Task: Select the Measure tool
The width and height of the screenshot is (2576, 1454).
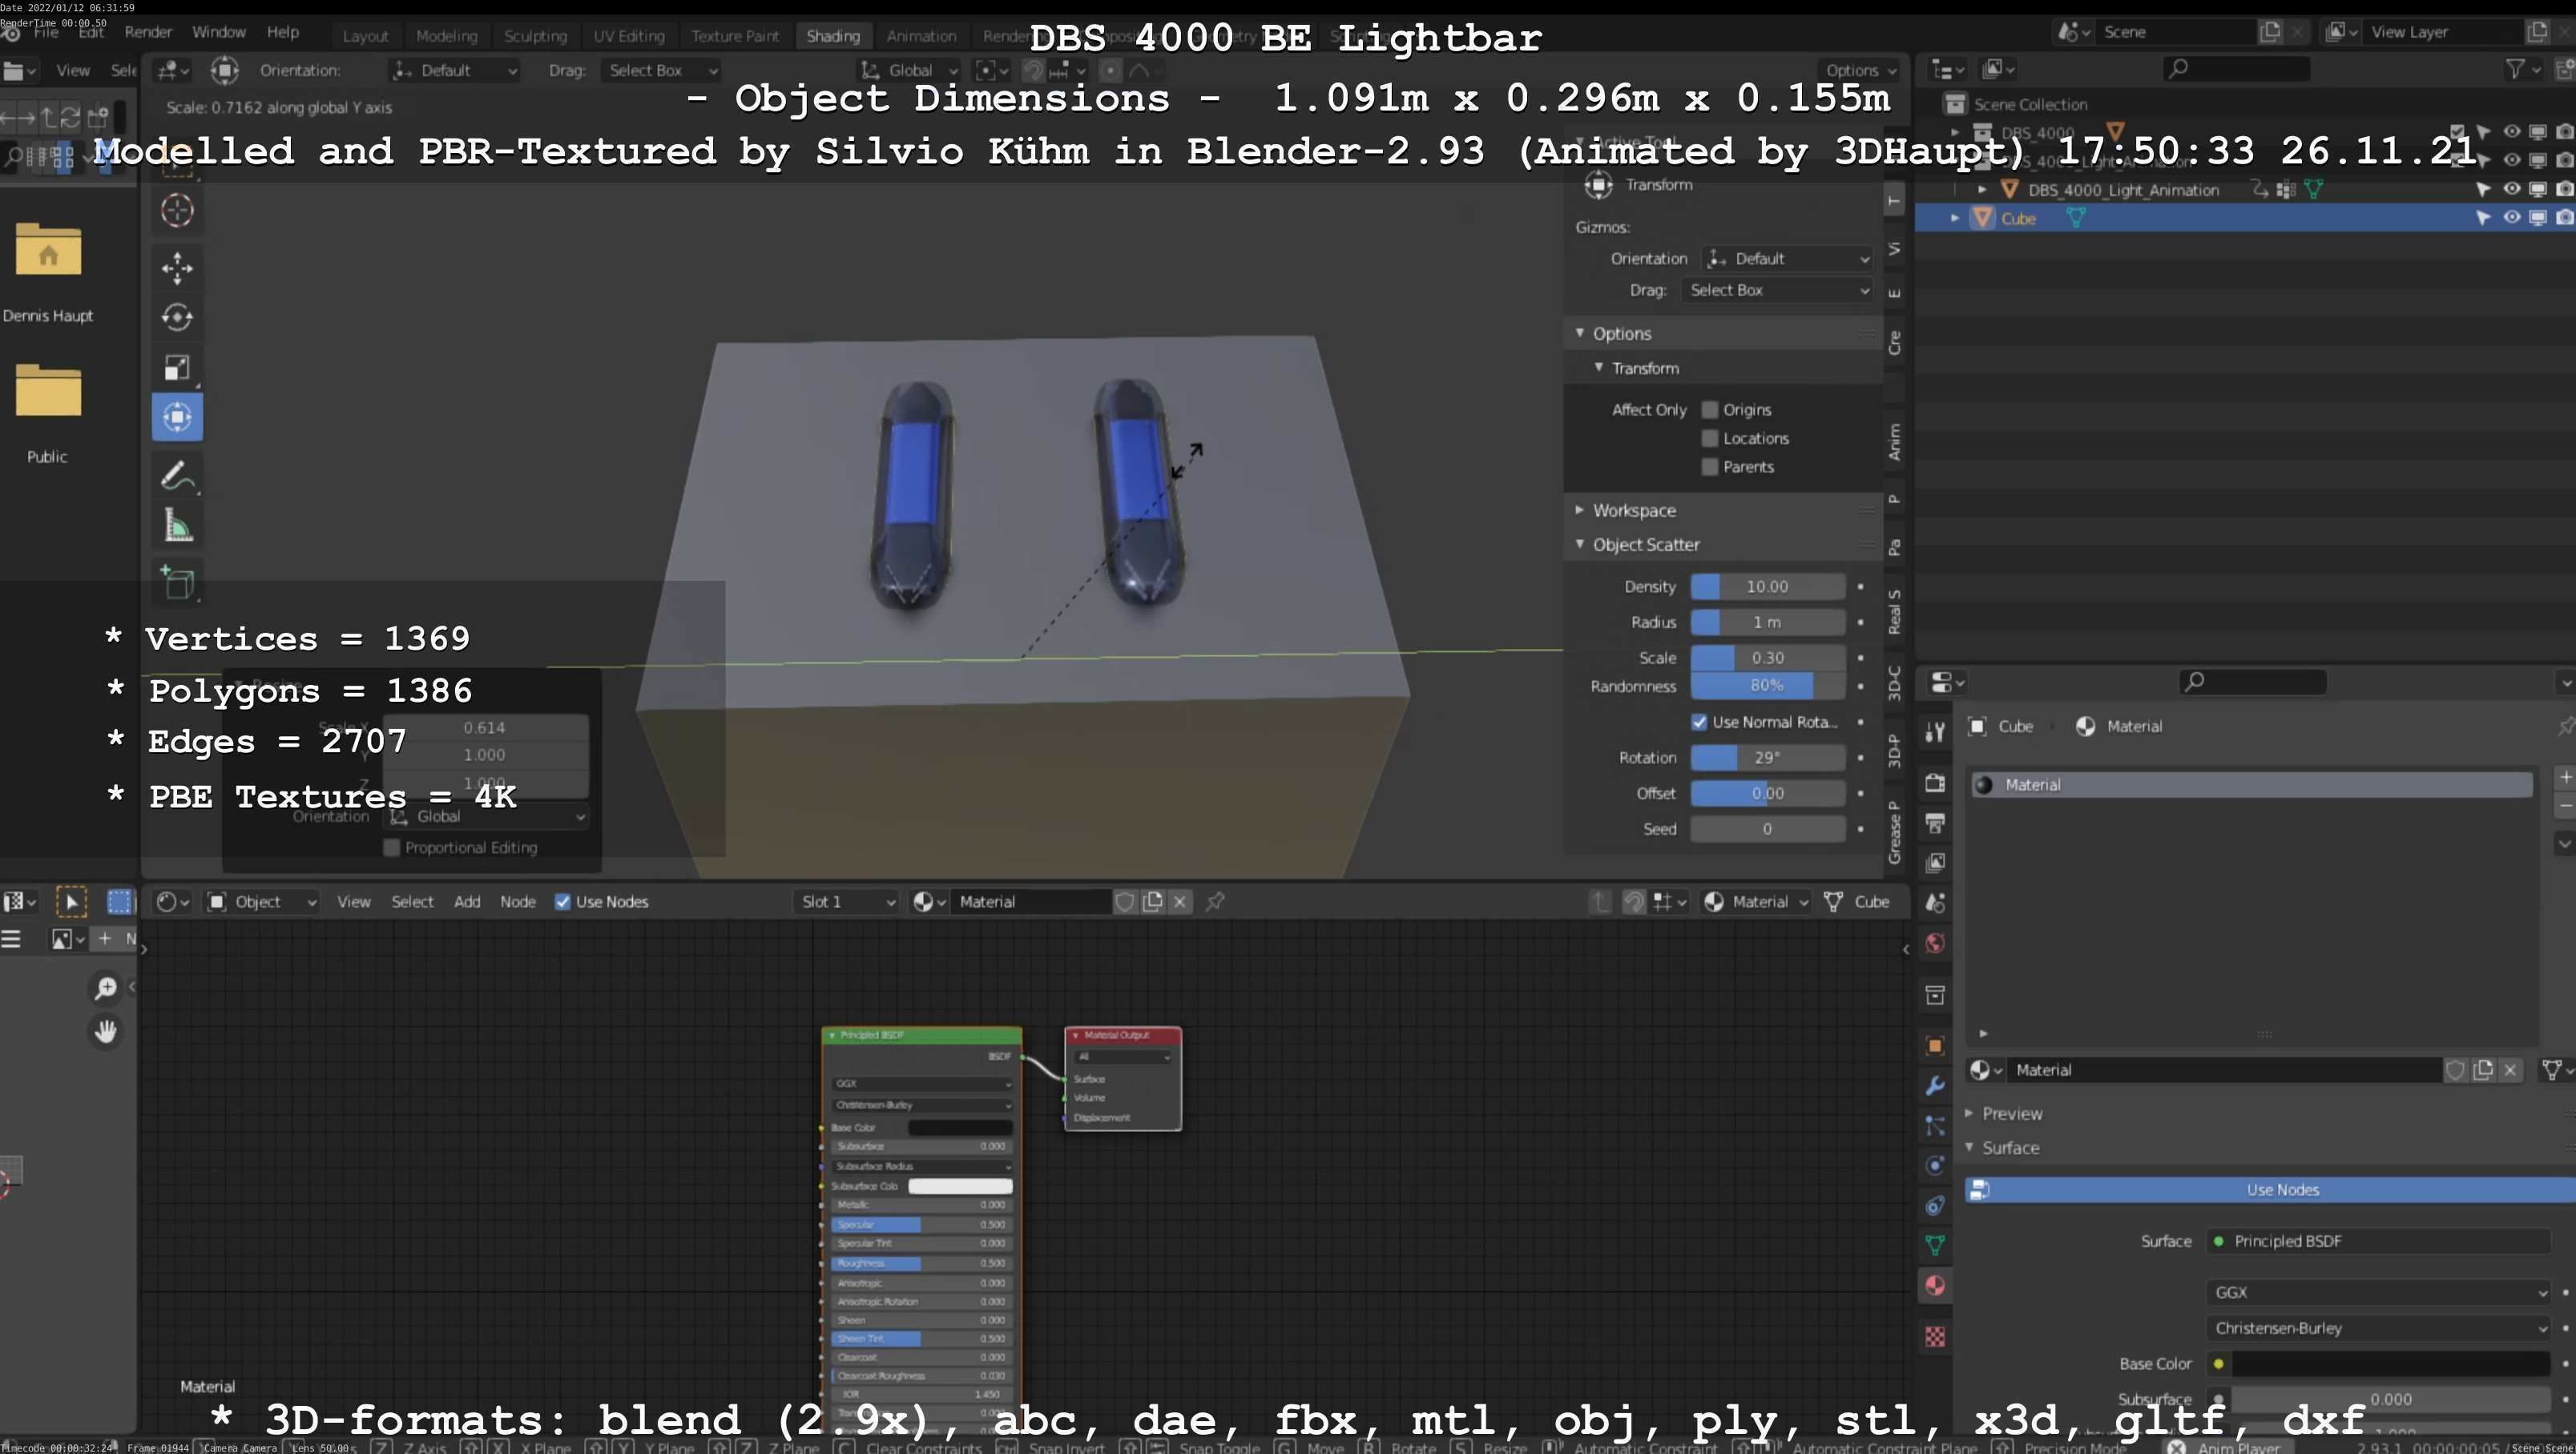Action: pos(177,525)
